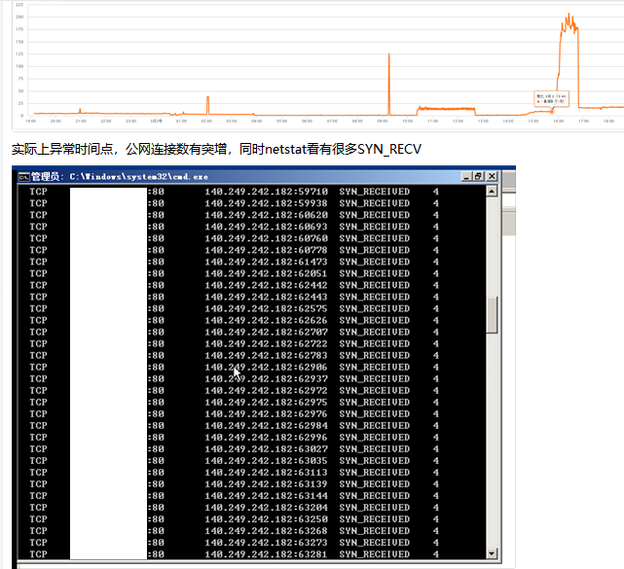Click the small spike near 02:00
Screen dimensions: 624x569
[x=207, y=98]
